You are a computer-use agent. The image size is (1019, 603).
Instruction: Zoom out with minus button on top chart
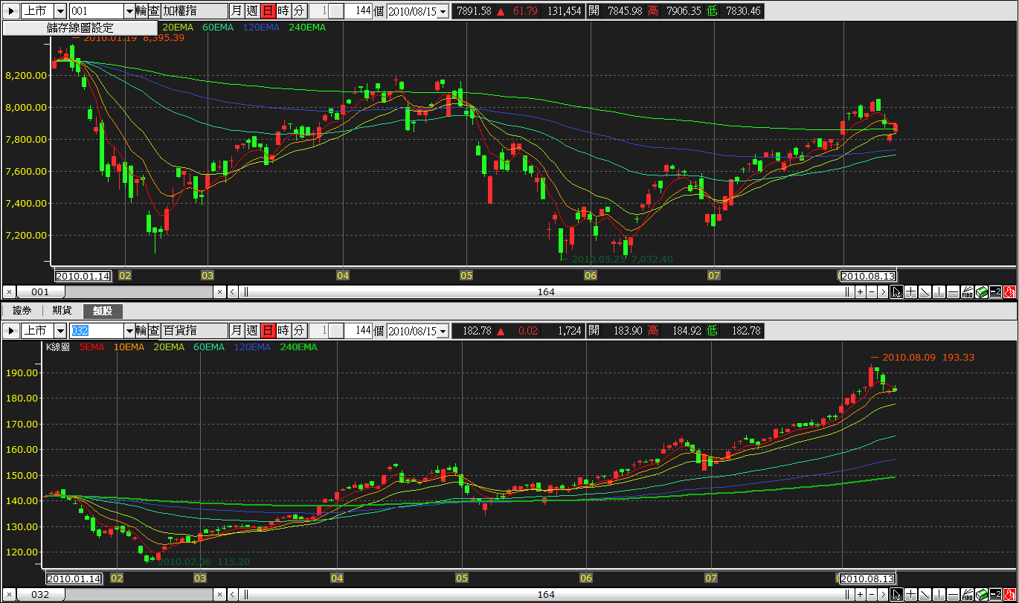point(871,292)
